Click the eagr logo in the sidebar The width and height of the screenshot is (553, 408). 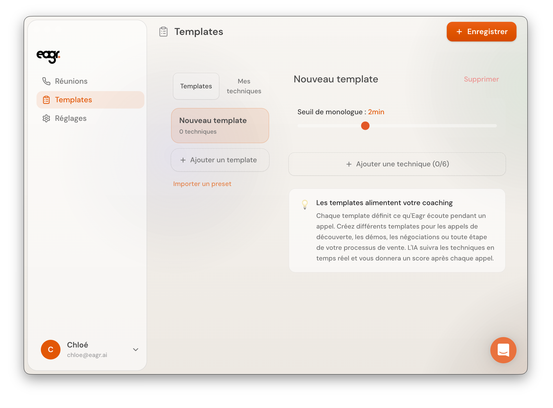tap(48, 56)
